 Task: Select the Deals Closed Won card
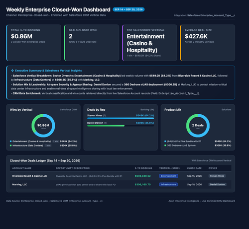pos(92,43)
